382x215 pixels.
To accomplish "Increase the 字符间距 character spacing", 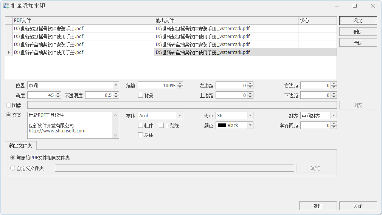I will click(x=334, y=124).
